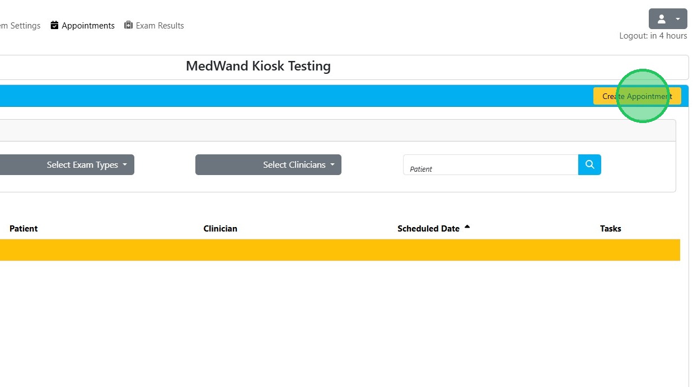Sort by the Scheduled Date column
Screen dimensions: 693x387
428,229
